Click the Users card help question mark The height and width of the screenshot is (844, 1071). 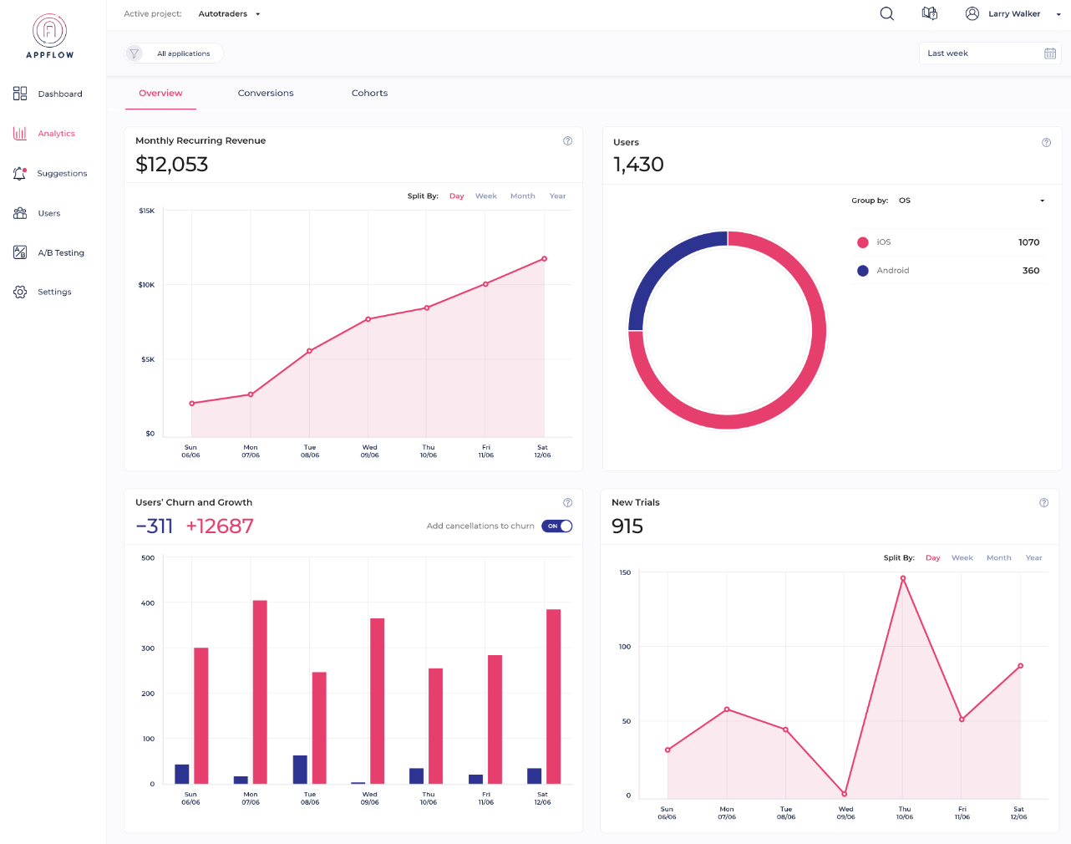pyautogui.click(x=1046, y=142)
